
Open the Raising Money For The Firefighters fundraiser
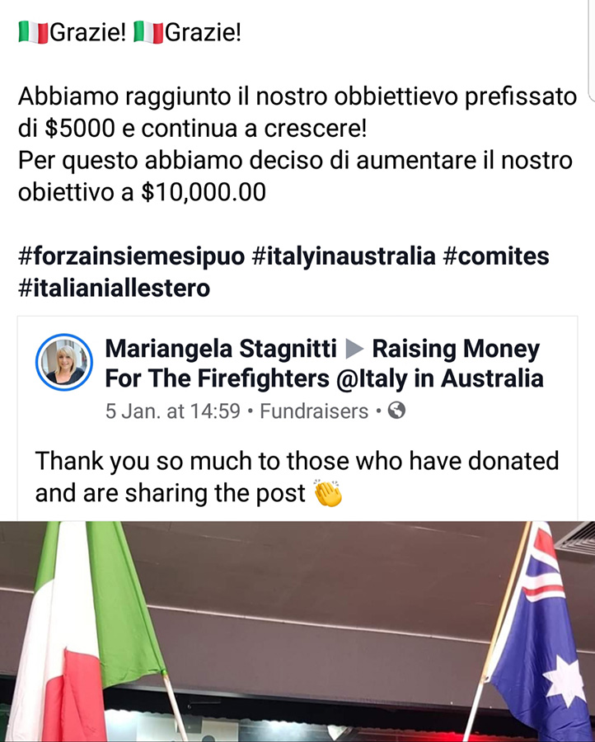[x=324, y=364]
